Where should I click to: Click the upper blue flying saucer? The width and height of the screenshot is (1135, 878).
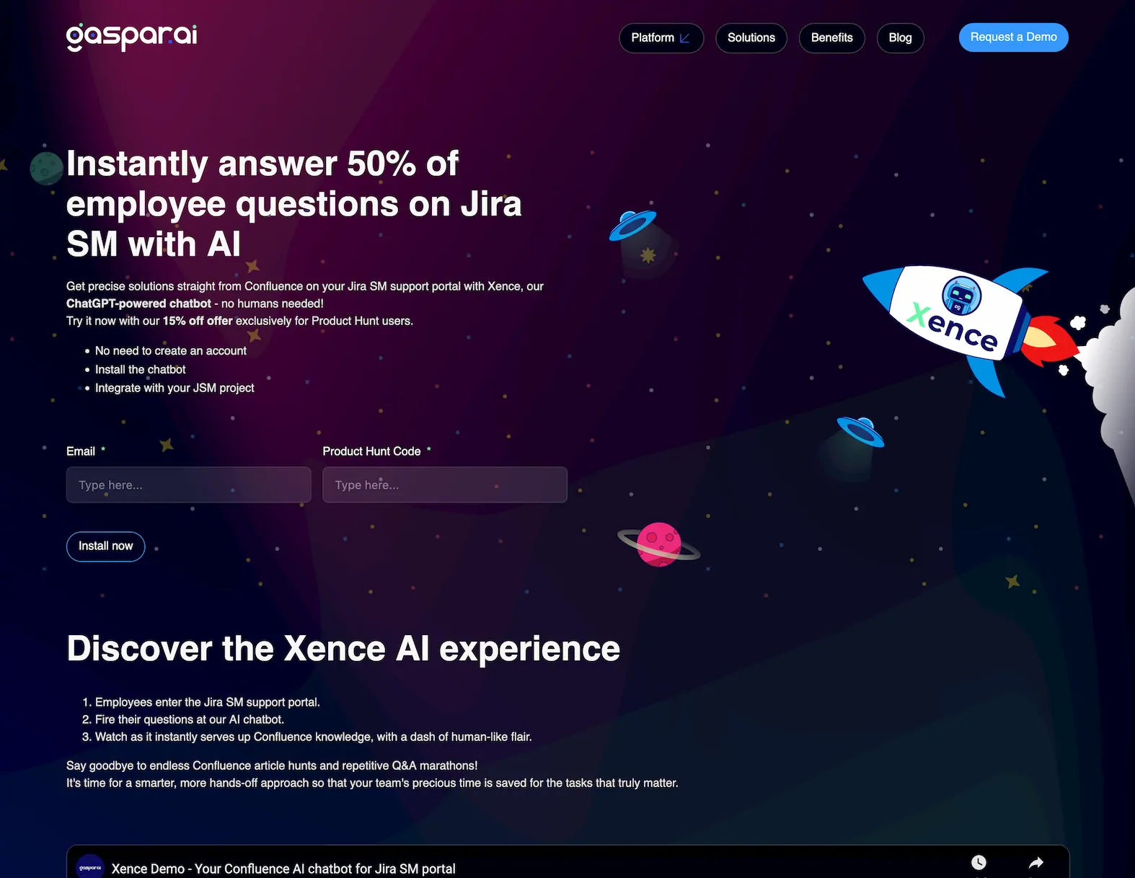pos(632,225)
